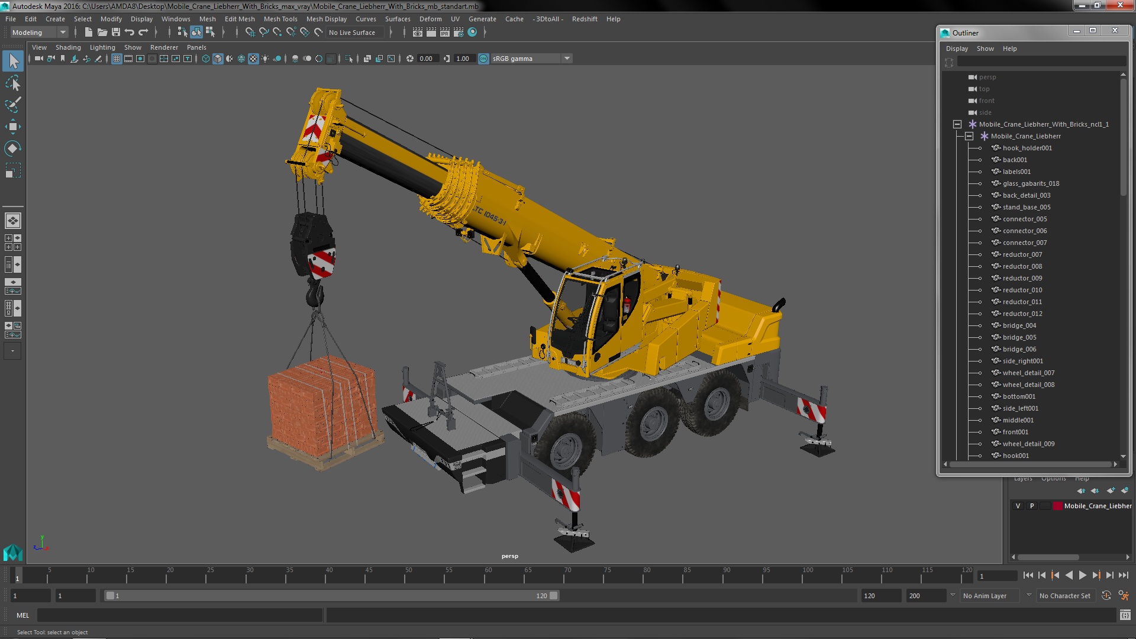The height and width of the screenshot is (639, 1136).
Task: Open the IPR render icon
Action: (x=445, y=33)
